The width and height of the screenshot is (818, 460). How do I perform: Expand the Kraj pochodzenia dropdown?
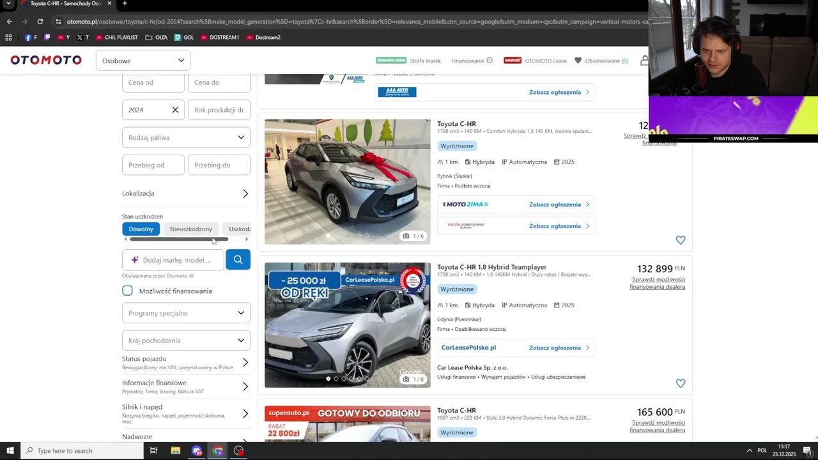pos(186,341)
